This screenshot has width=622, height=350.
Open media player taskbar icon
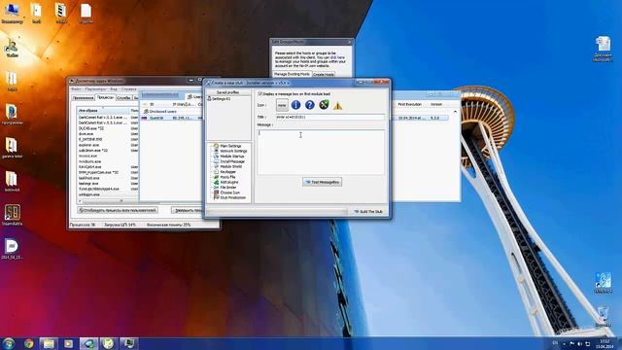69,343
